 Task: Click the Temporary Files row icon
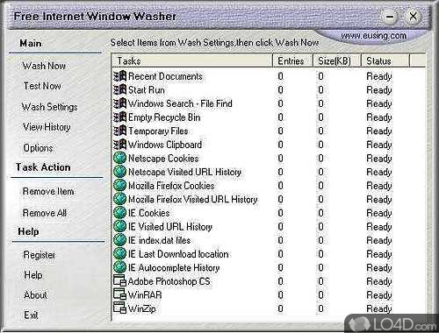(x=120, y=131)
